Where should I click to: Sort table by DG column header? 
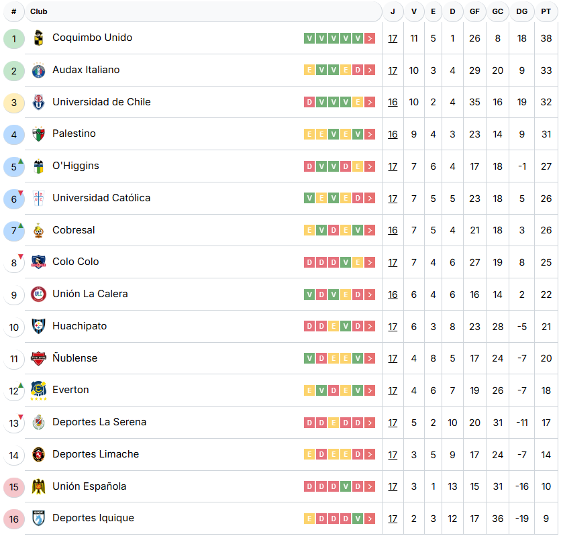click(x=521, y=11)
